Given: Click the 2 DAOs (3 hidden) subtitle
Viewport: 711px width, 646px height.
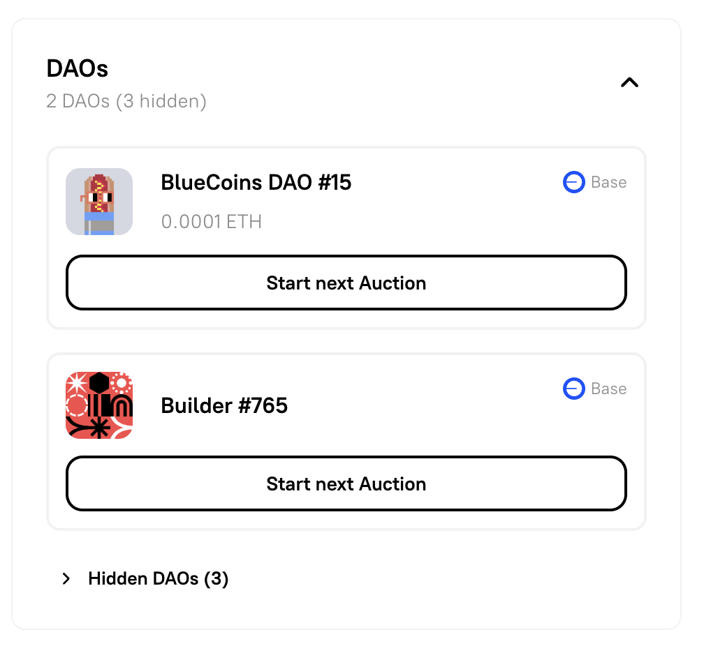Looking at the screenshot, I should (126, 101).
